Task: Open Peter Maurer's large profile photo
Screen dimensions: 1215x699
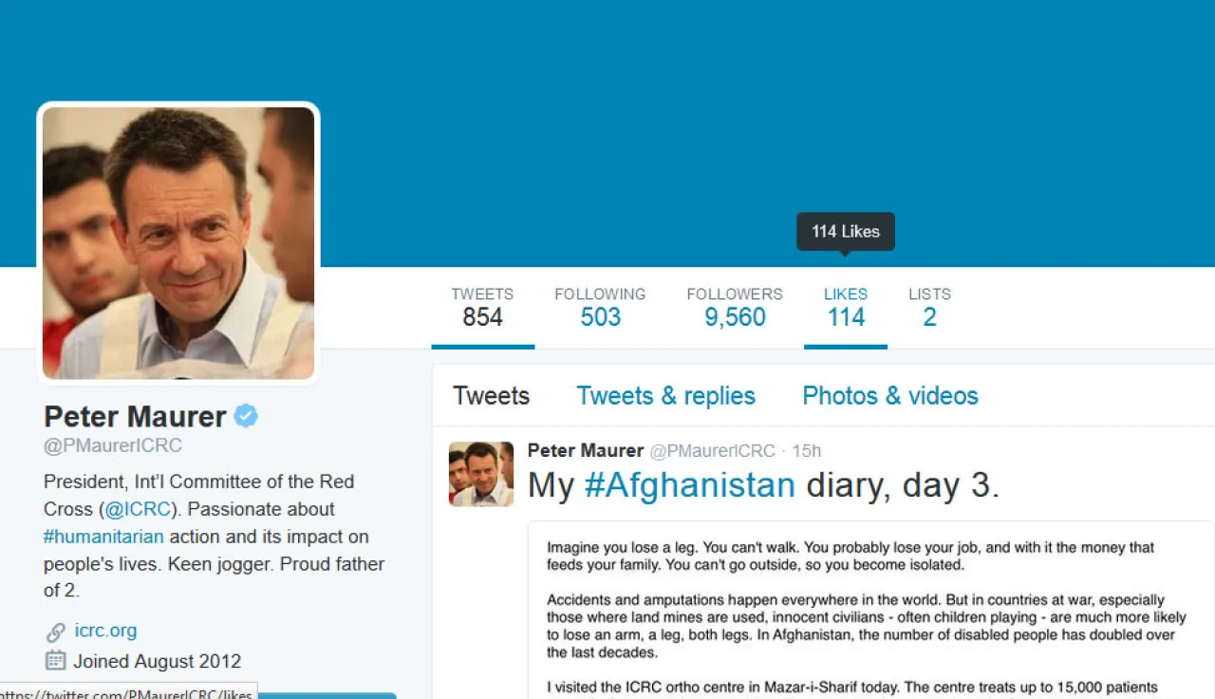Action: point(178,243)
